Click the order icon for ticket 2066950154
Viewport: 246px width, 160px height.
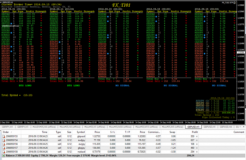(x=4, y=140)
